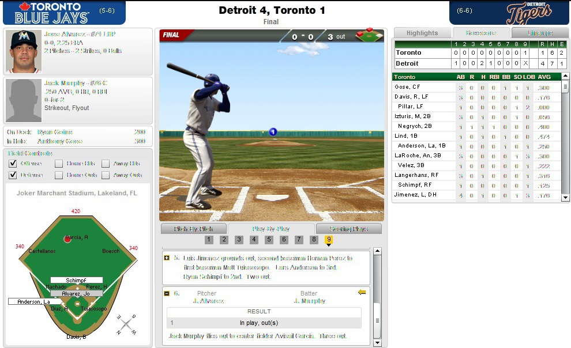Image resolution: width=571 pixels, height=348 pixels.
Task: Select Davis, R, LF boxscore row
Action: coord(476,97)
